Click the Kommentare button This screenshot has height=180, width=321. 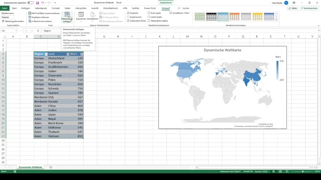(x=309, y=8)
